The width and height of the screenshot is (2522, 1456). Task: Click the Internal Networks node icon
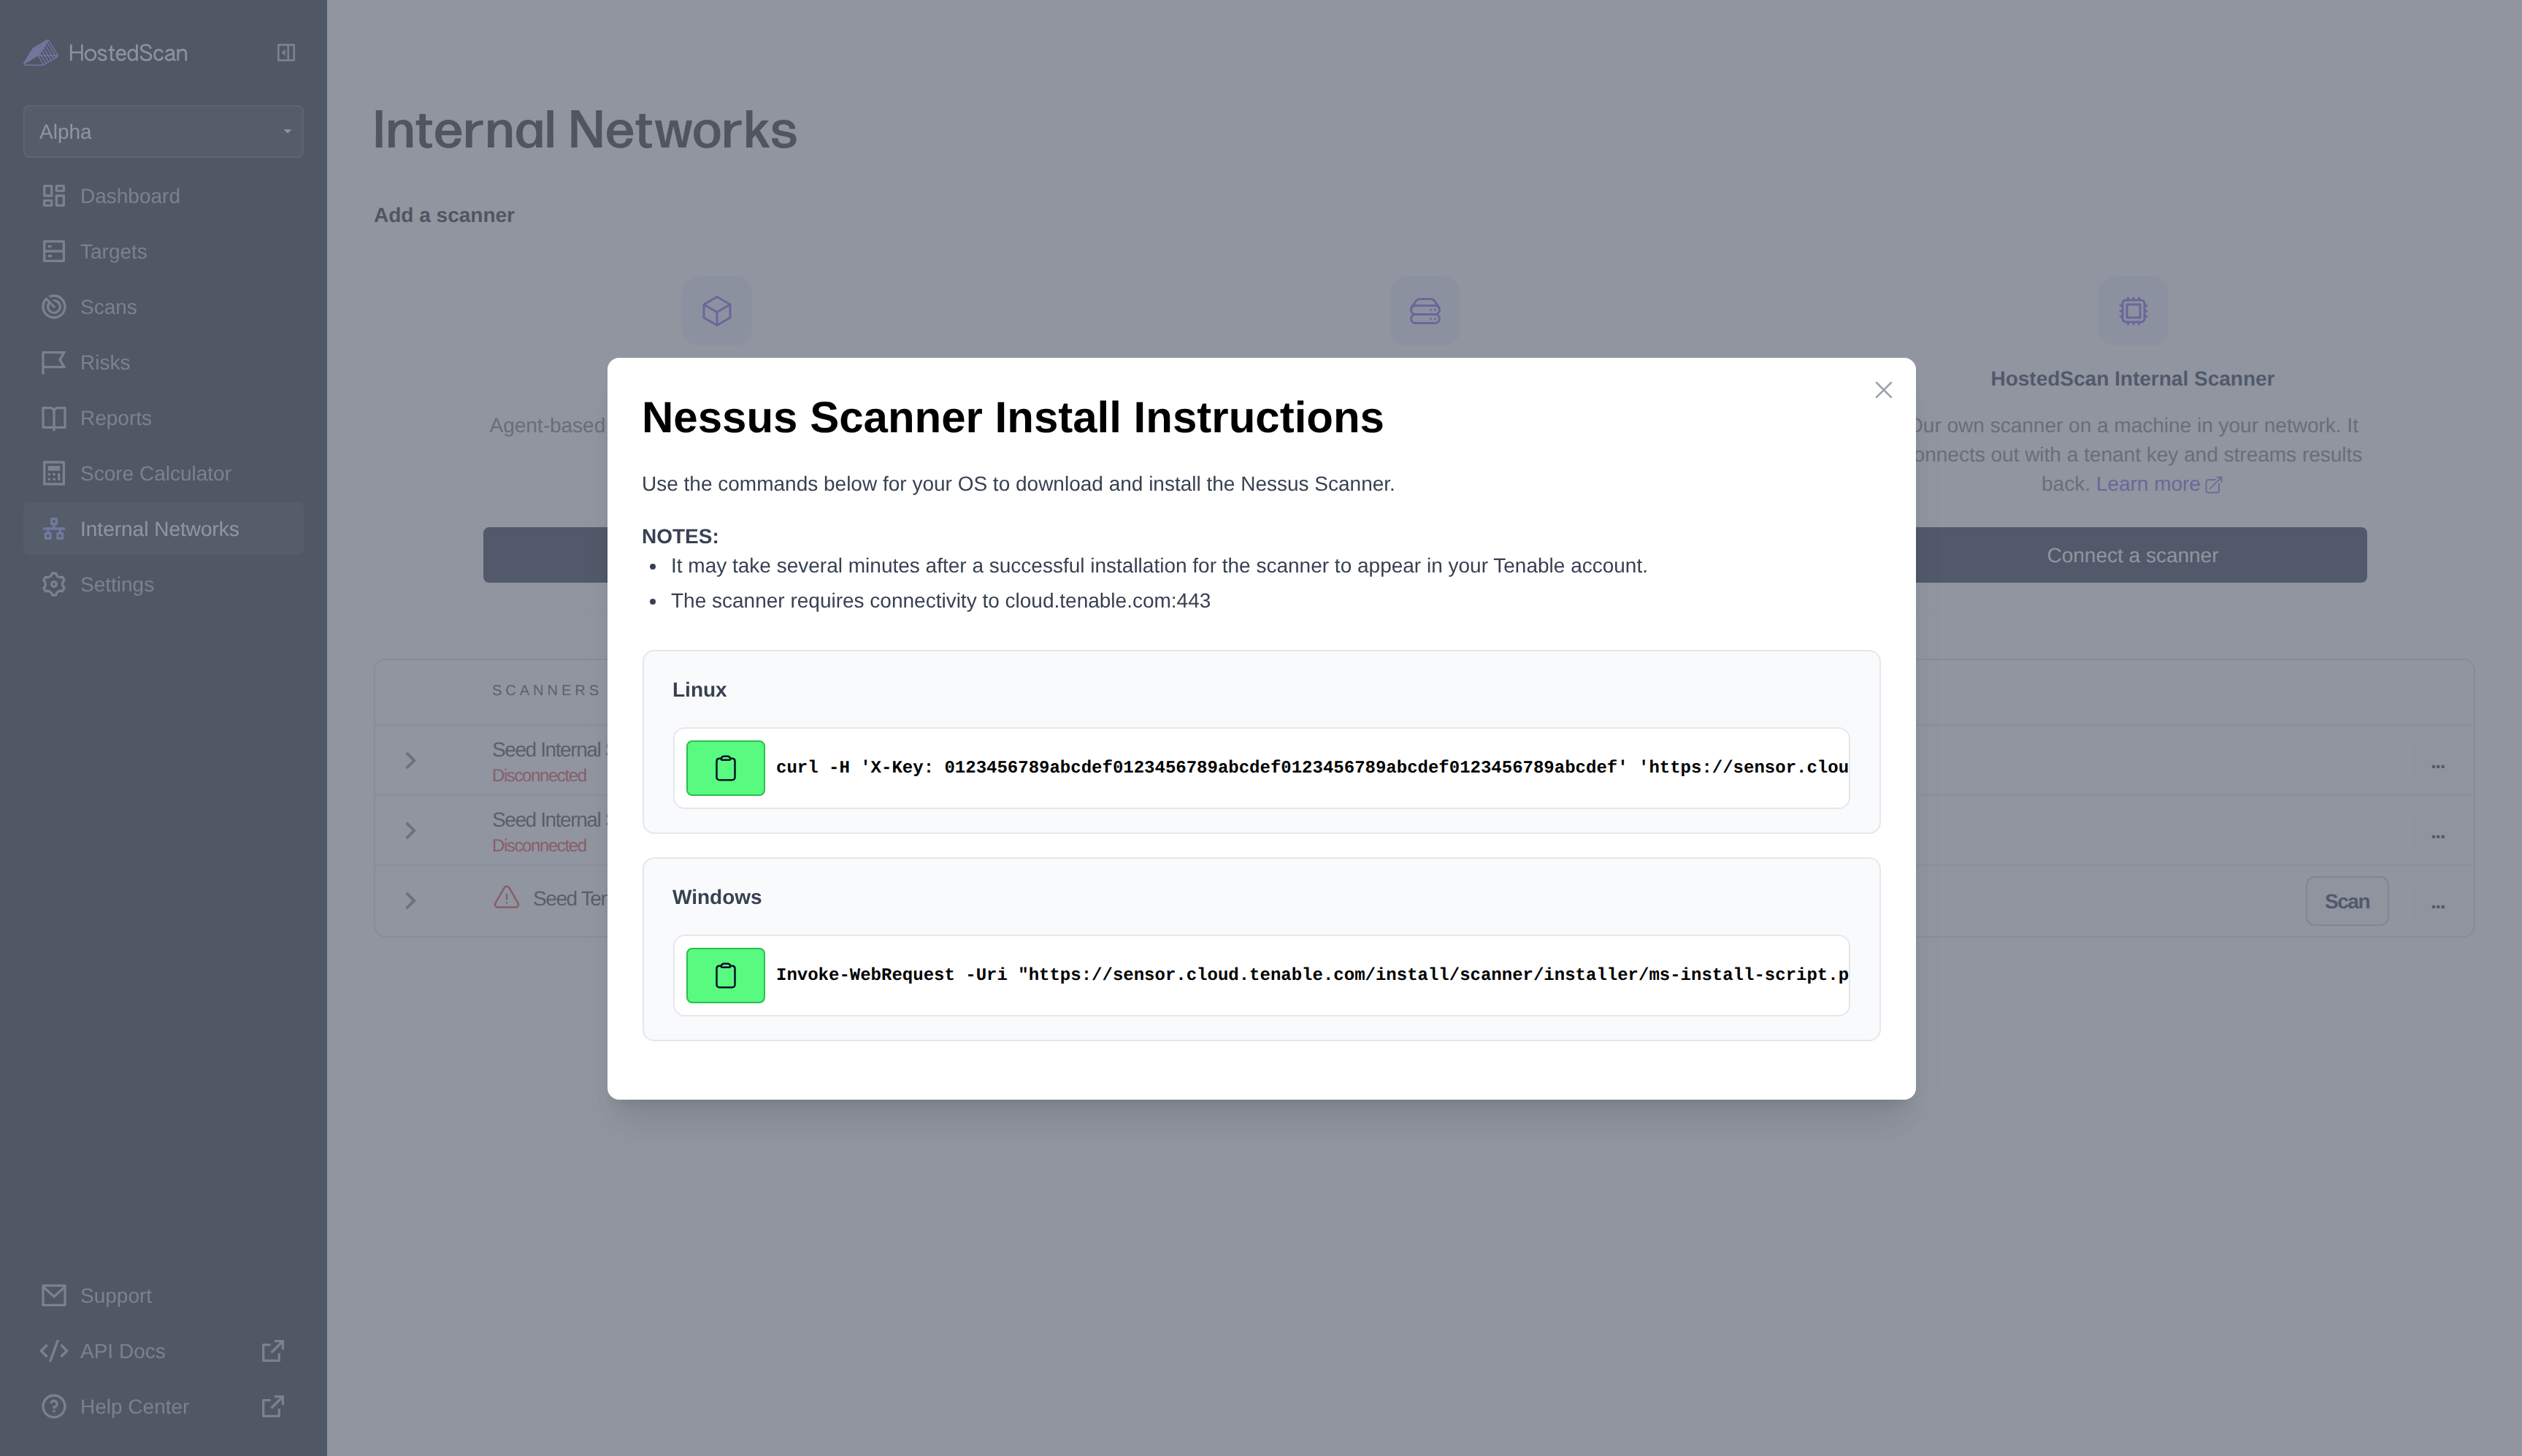coord(54,529)
